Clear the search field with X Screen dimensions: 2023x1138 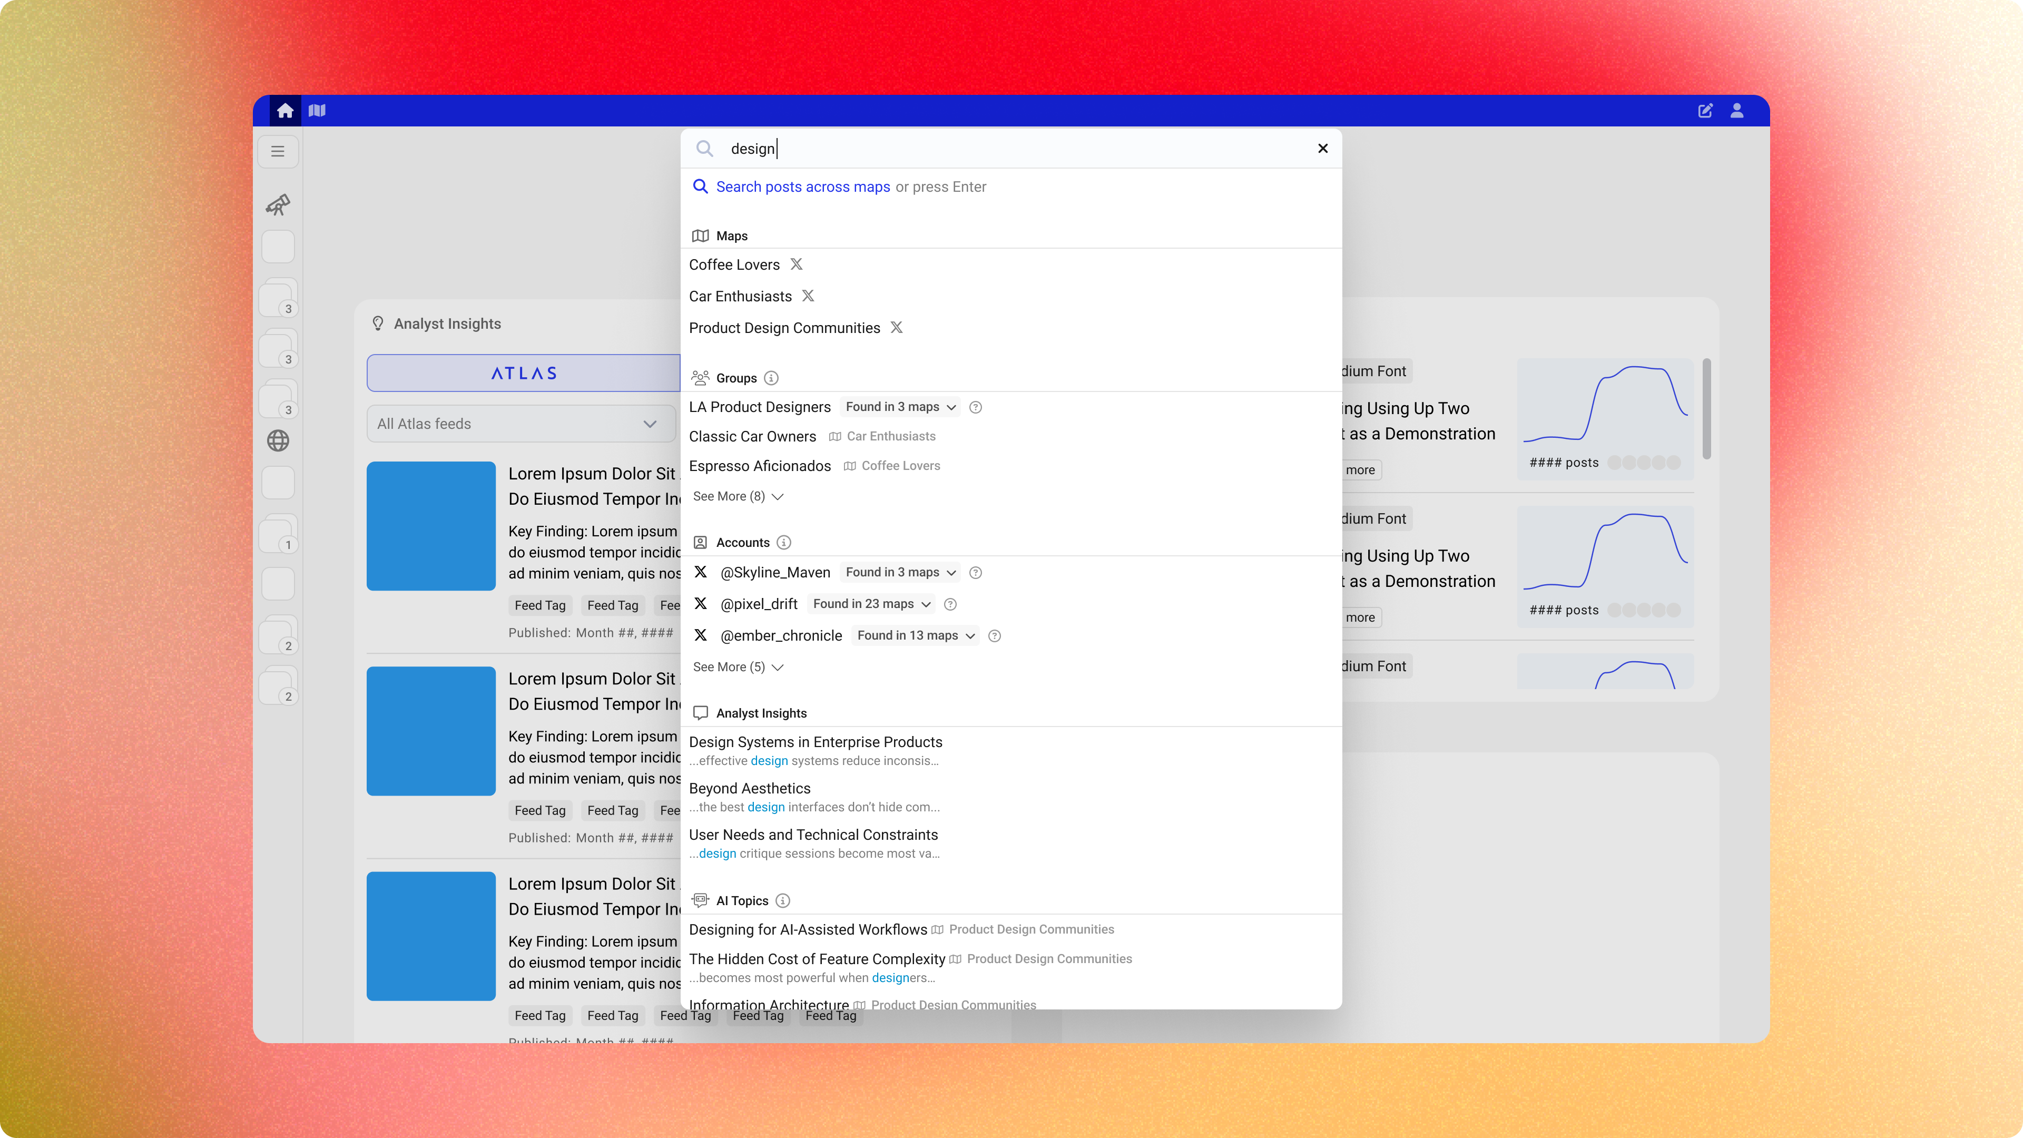pyautogui.click(x=1322, y=149)
